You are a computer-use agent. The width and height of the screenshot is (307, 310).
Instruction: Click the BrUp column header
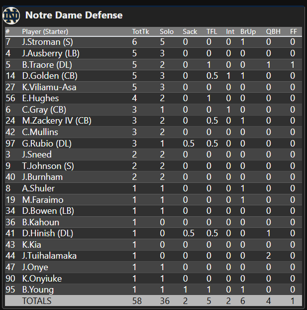(248, 32)
